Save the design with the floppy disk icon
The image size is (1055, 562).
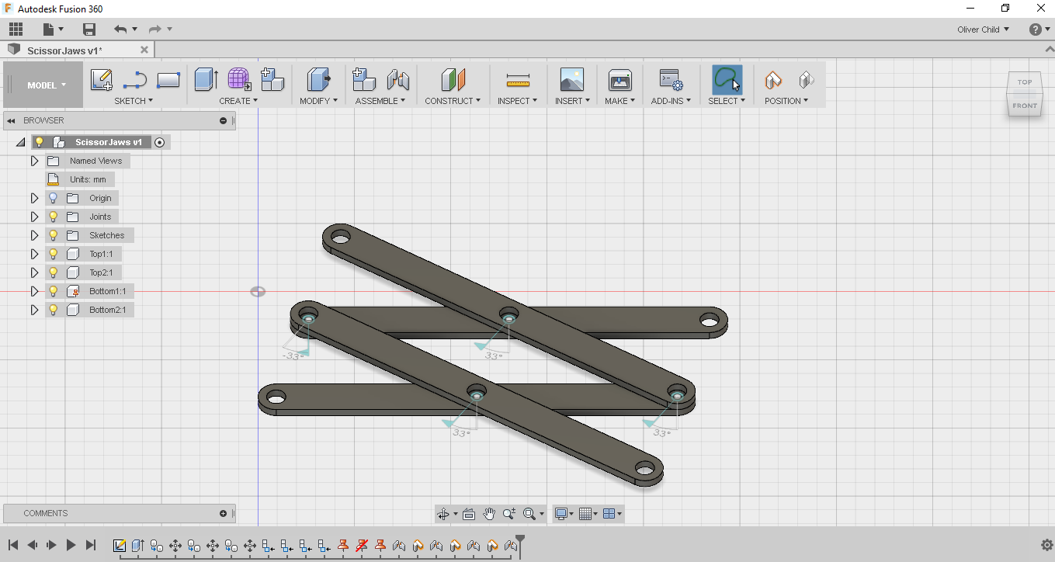click(89, 29)
